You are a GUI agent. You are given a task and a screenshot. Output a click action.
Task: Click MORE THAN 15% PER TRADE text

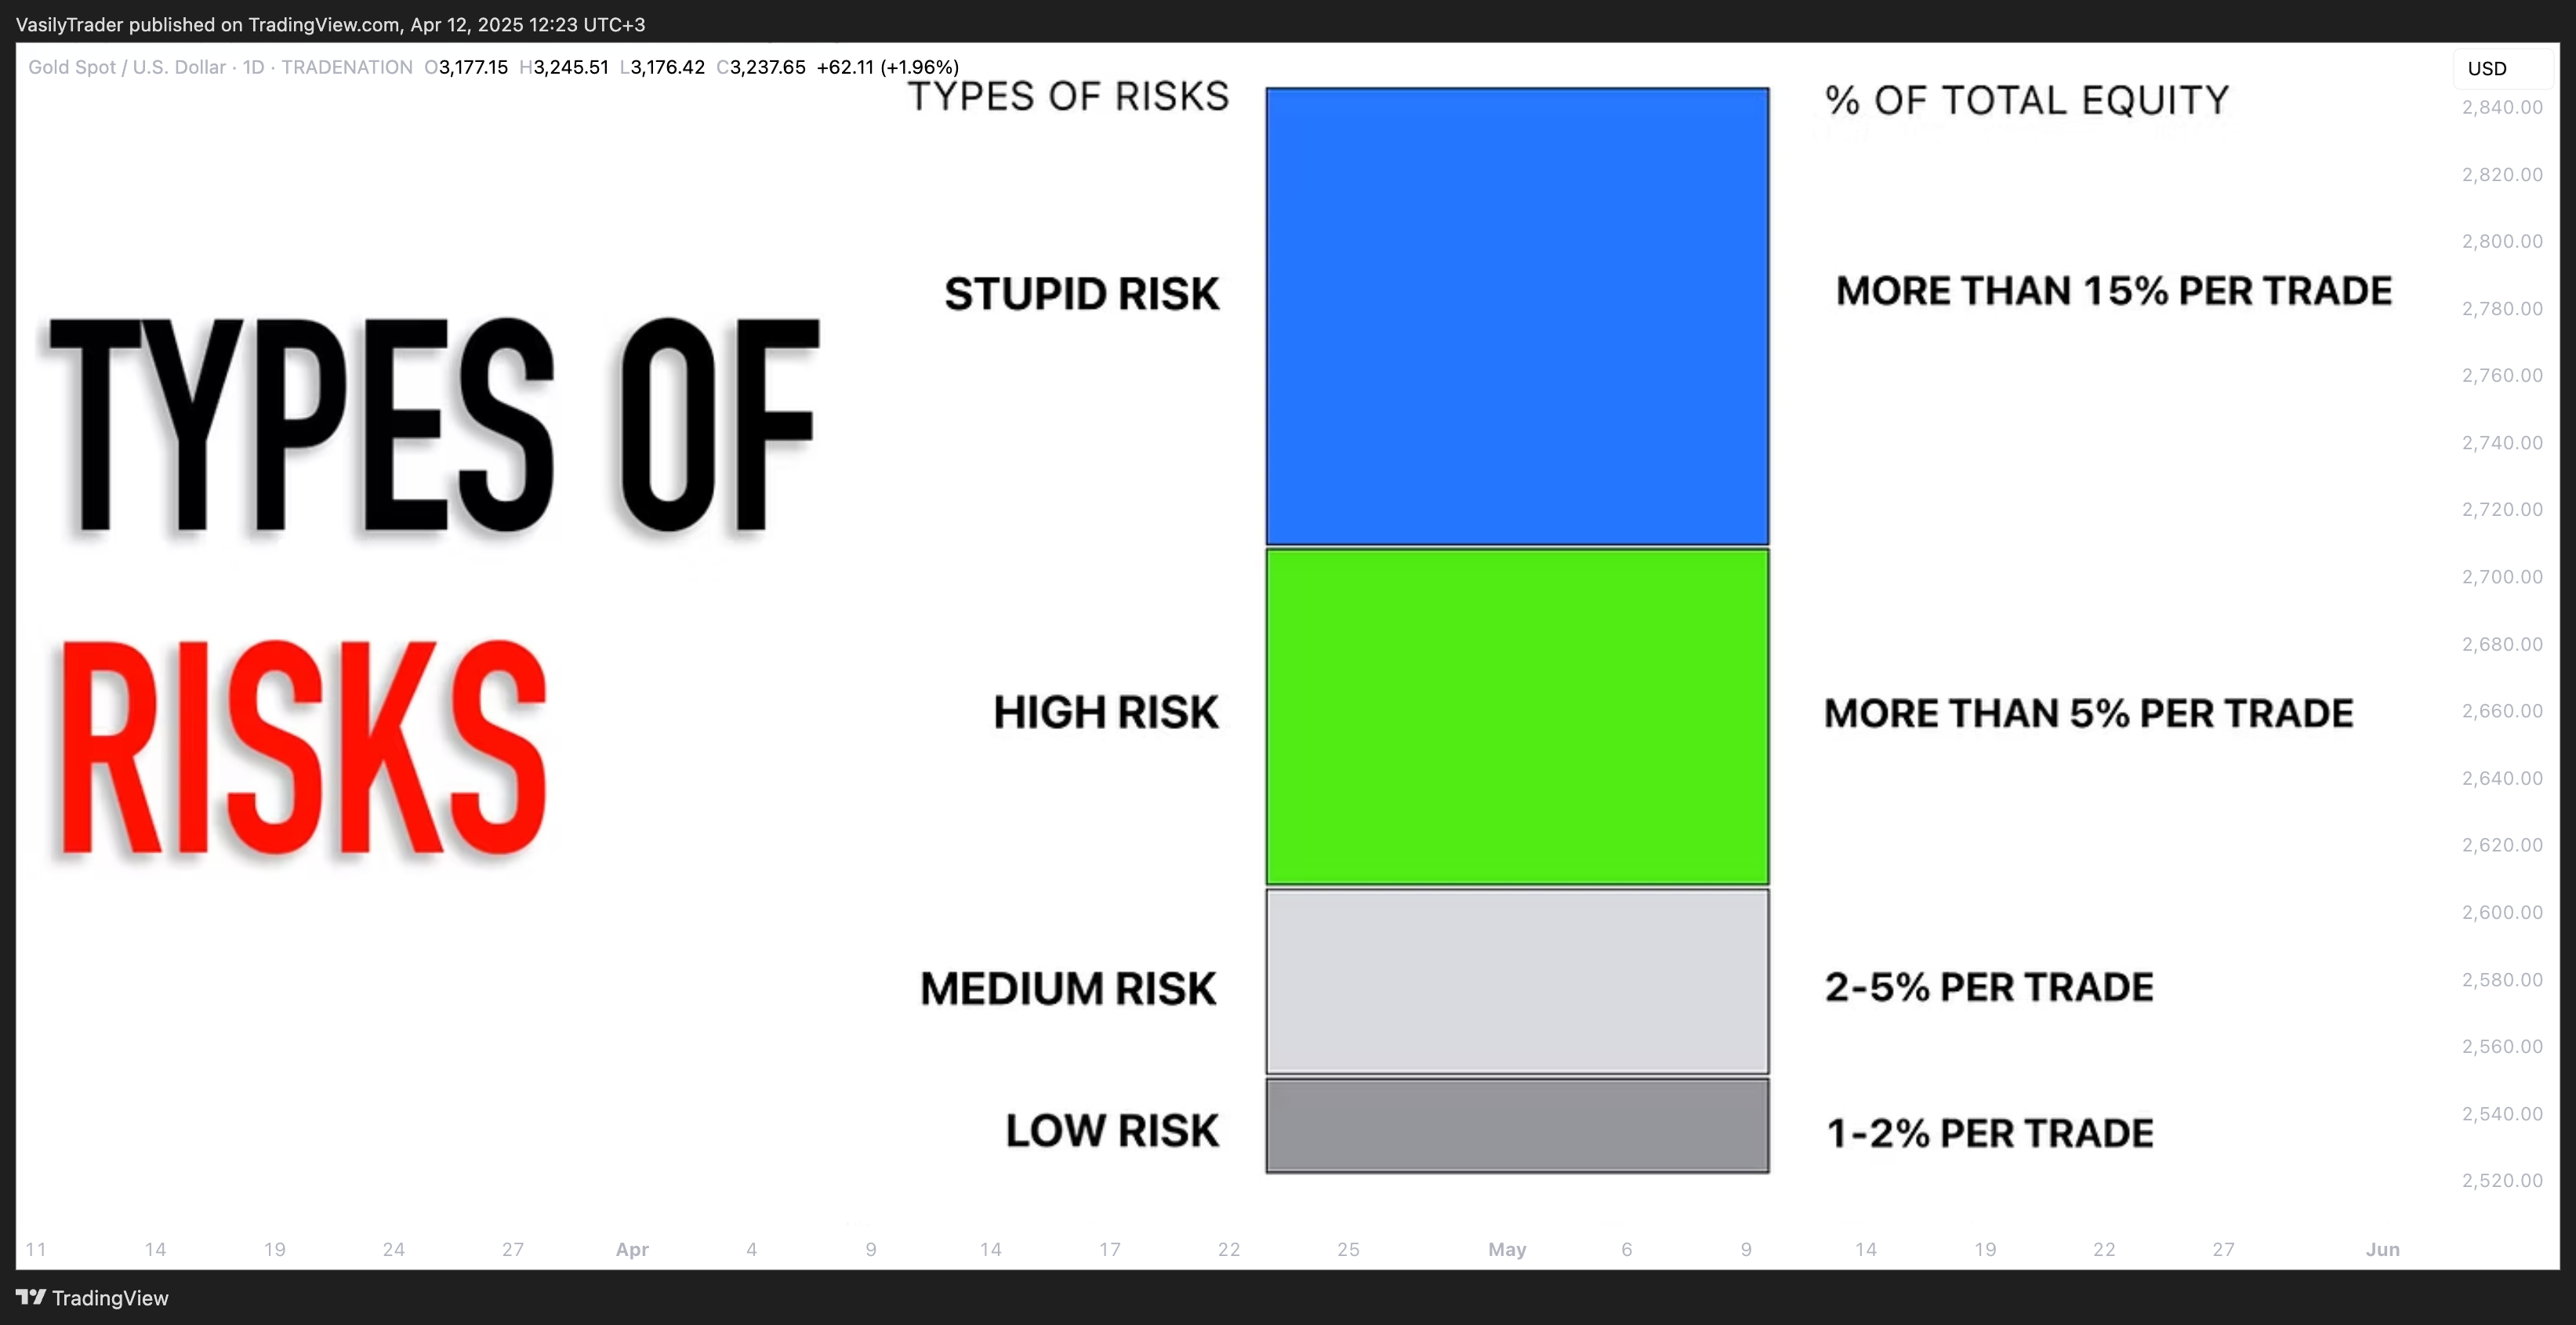[2114, 291]
